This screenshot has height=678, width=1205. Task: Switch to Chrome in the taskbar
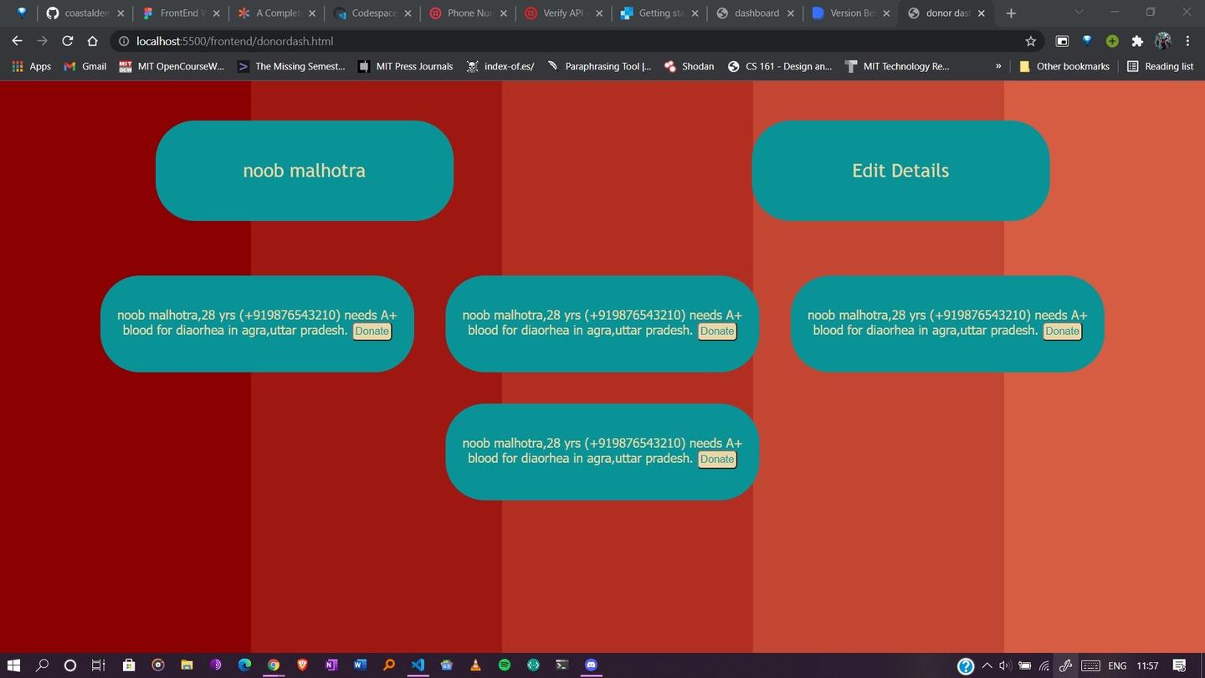pos(274,665)
